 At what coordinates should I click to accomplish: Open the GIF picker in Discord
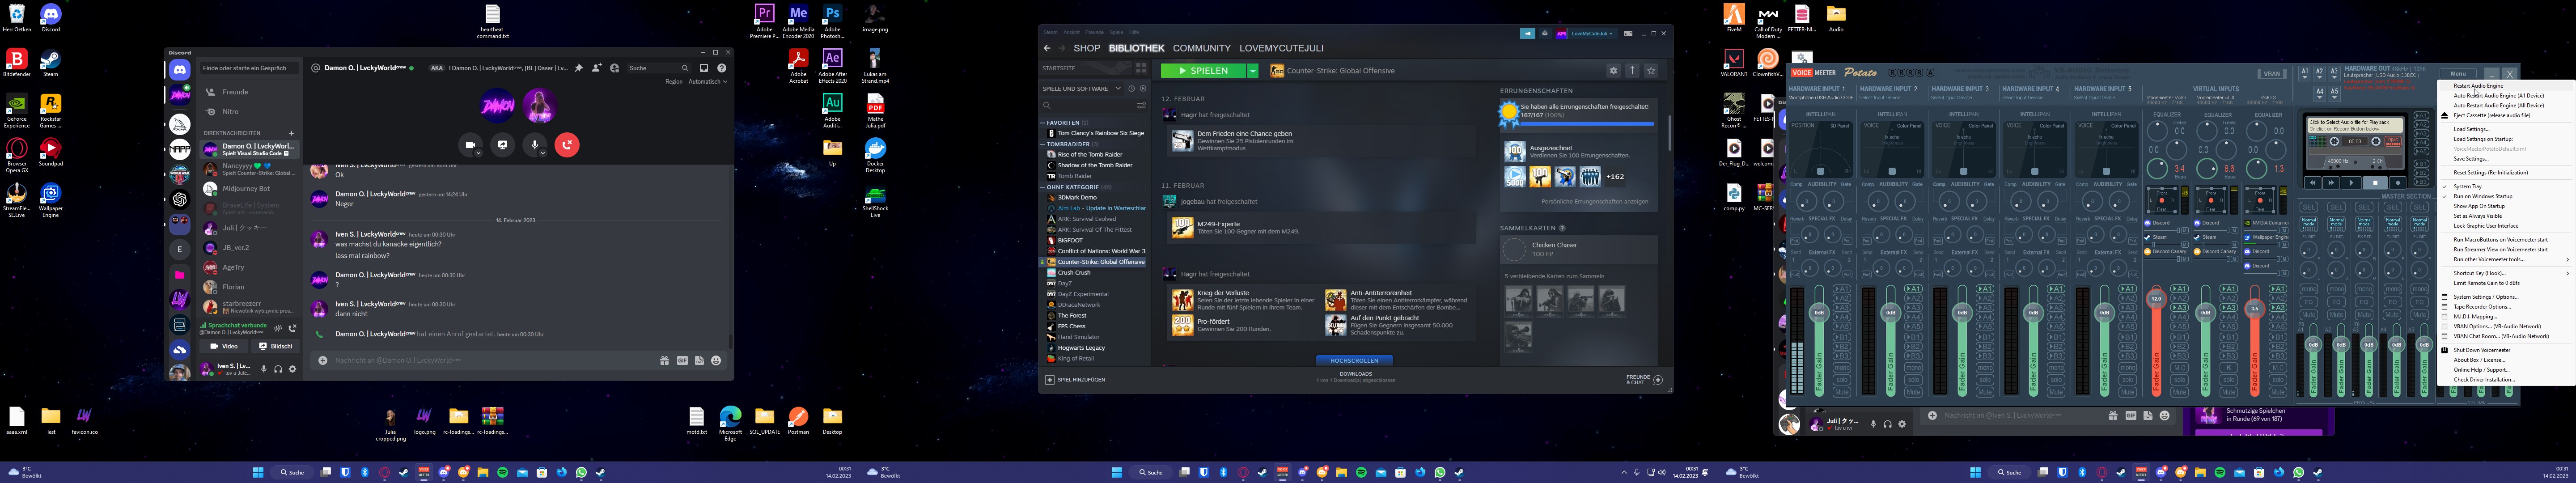[682, 360]
